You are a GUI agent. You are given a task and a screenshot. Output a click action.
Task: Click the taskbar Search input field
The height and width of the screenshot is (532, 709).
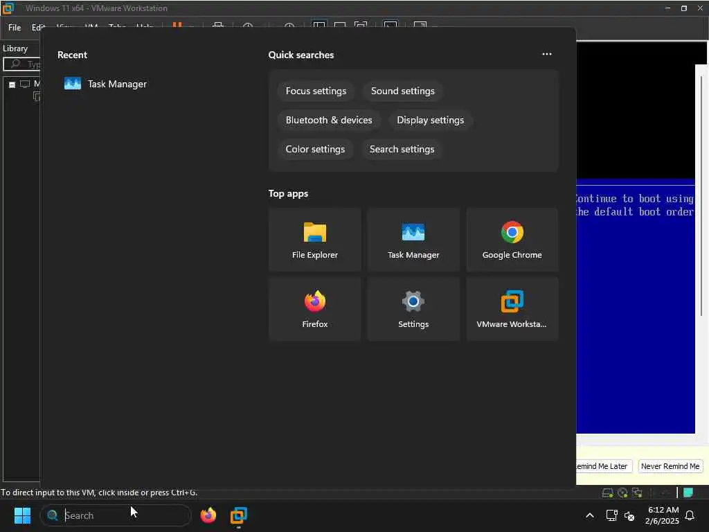point(116,515)
